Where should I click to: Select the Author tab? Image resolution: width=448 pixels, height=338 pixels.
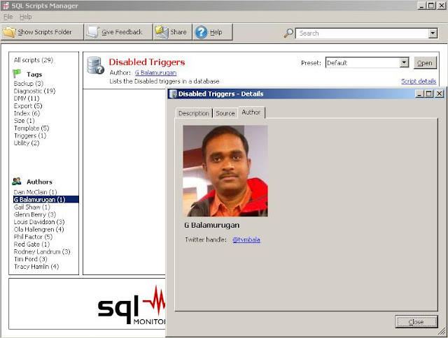[x=251, y=112]
